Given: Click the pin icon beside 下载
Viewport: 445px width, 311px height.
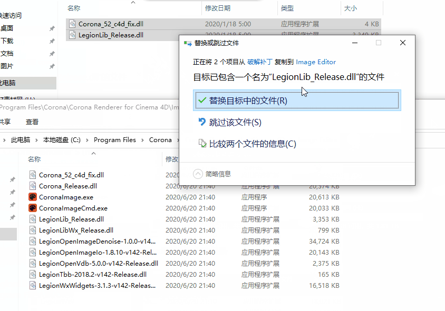Looking at the screenshot, I should pyautogui.click(x=52, y=41).
